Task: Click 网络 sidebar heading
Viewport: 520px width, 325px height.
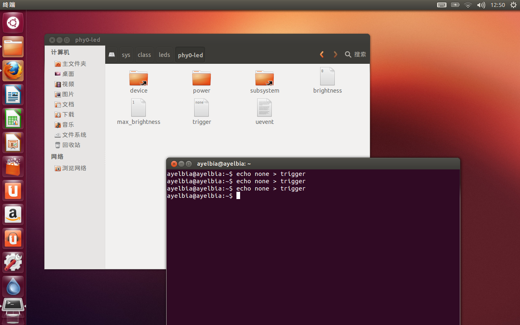Action: tap(57, 157)
